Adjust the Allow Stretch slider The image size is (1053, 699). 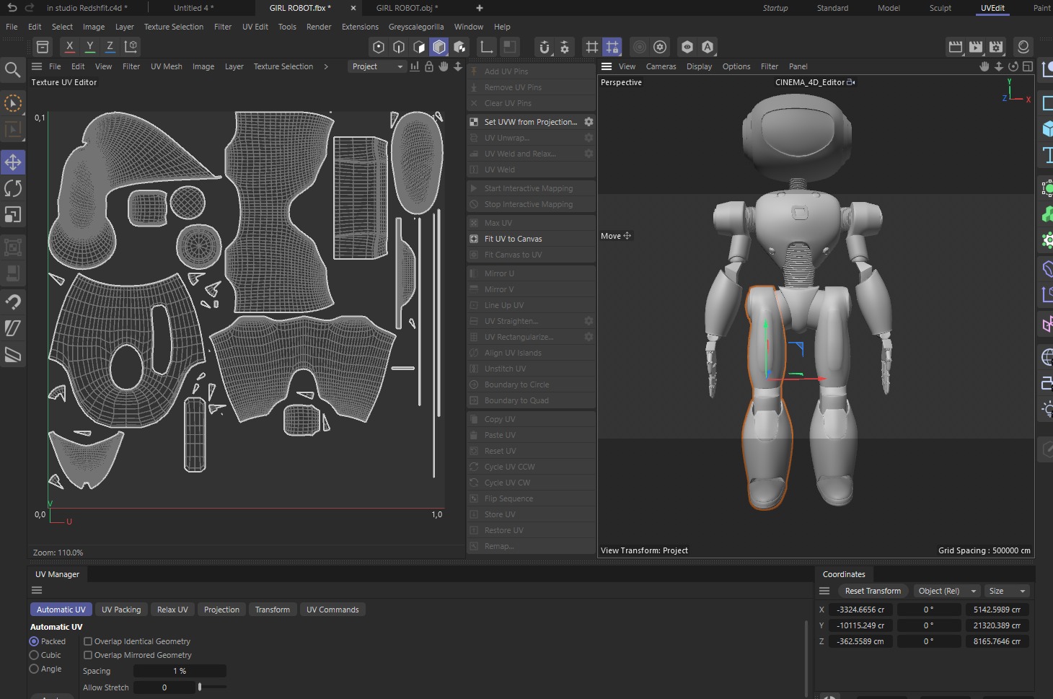[213, 687]
